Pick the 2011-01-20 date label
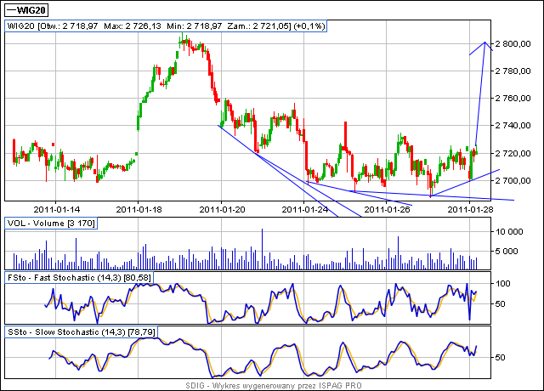The width and height of the screenshot is (544, 391). point(221,207)
